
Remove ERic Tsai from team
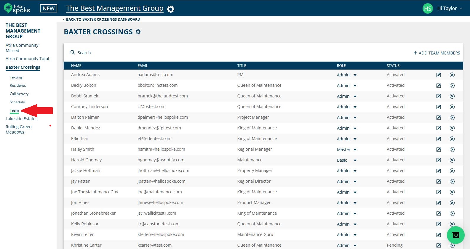click(452, 139)
